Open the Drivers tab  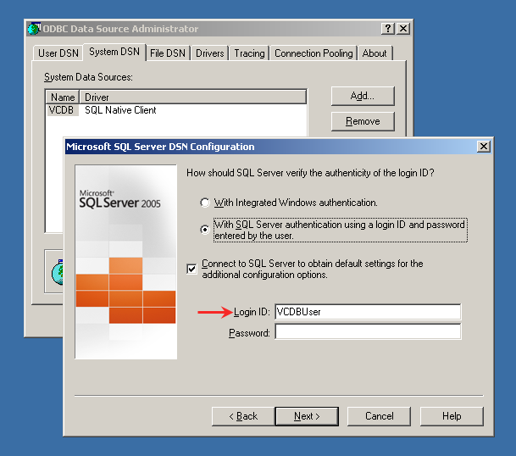pos(210,53)
